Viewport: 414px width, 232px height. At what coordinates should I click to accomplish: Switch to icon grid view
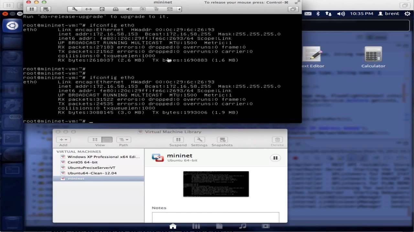pyautogui.click(x=95, y=140)
